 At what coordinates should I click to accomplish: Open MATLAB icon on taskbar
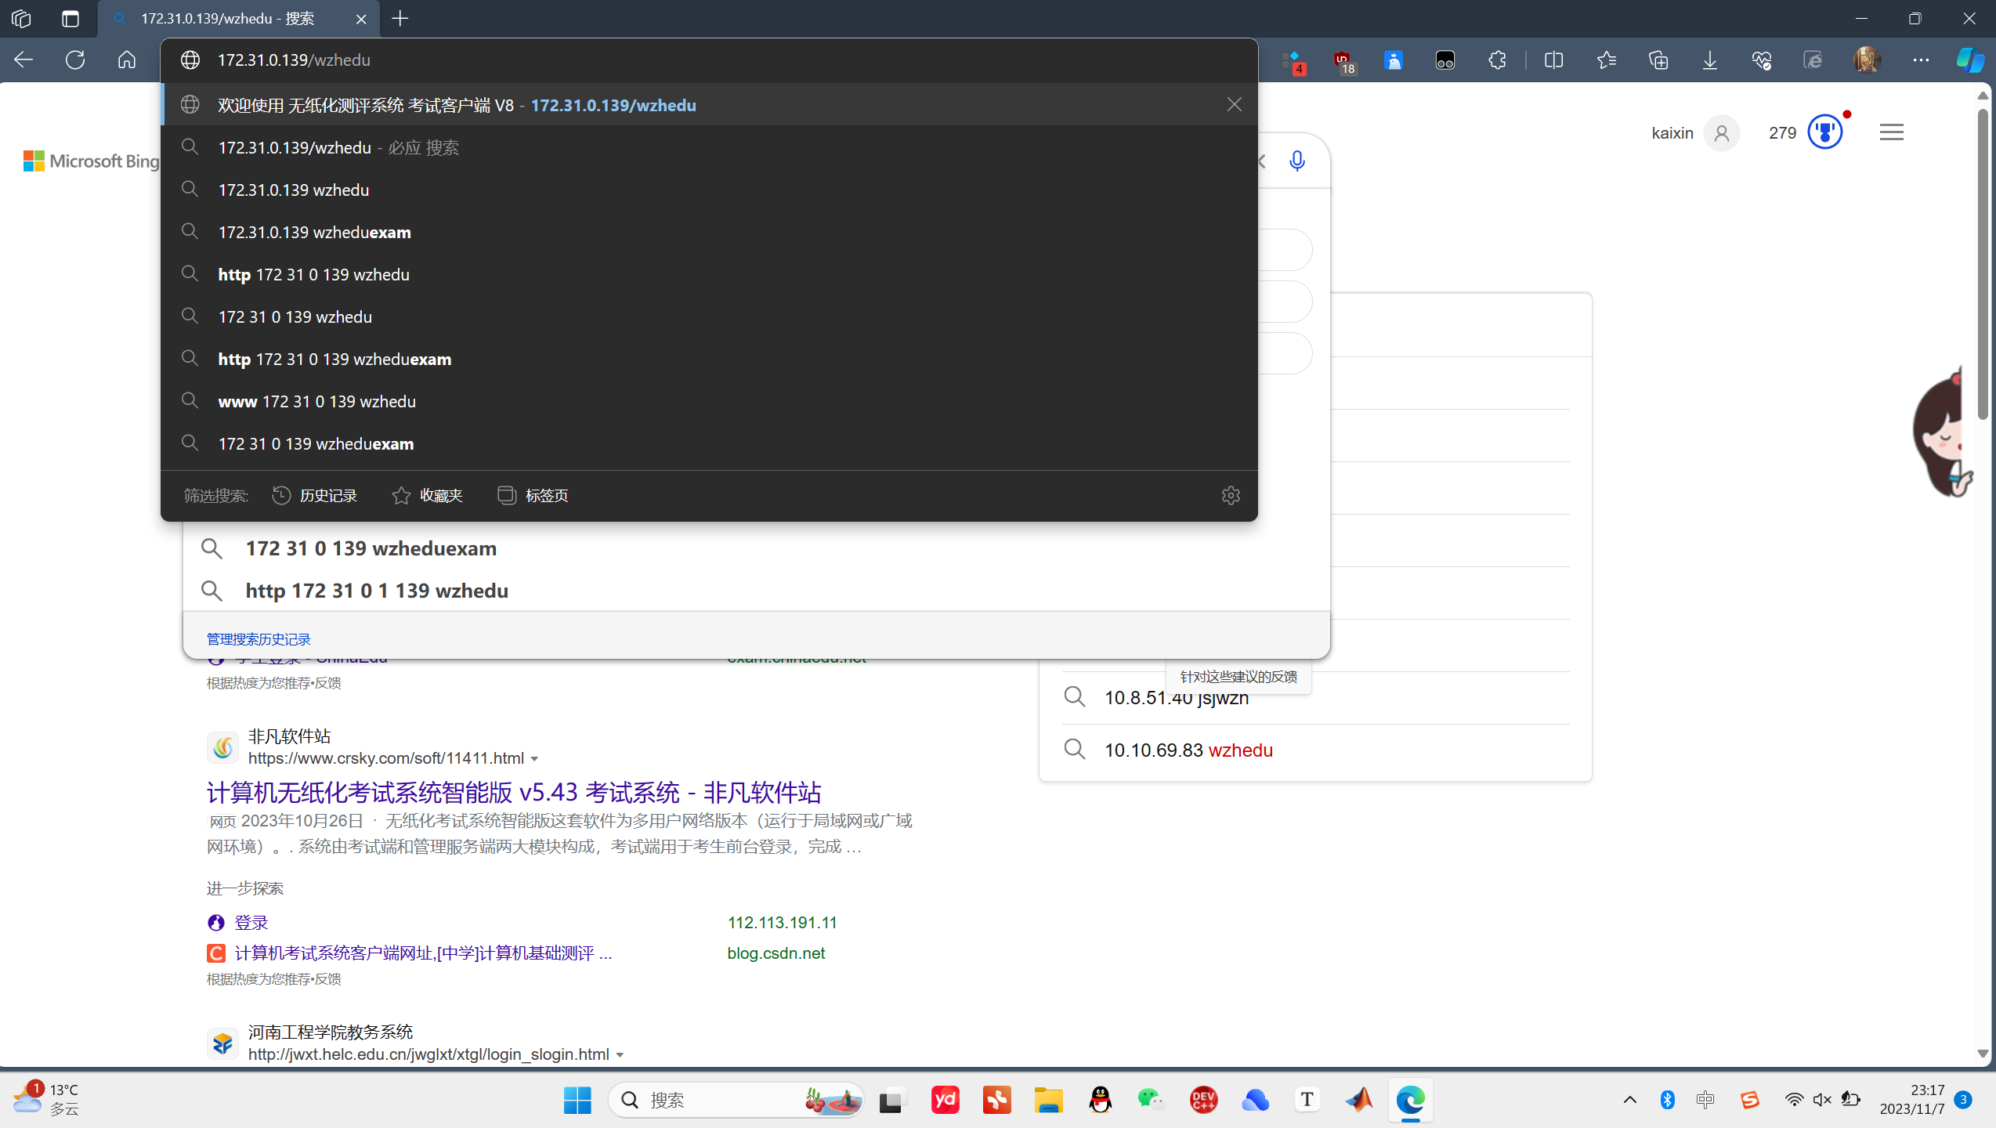tap(1359, 1100)
